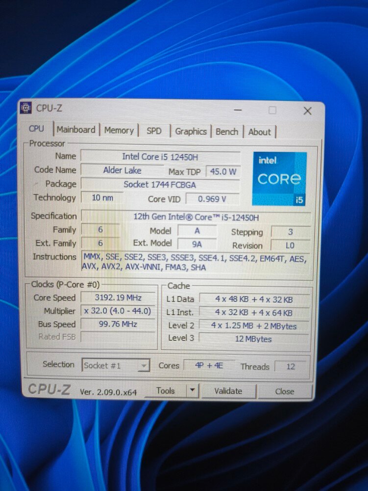
Task: Click the Core Speed value 3192.19 MHz
Action: pos(118,298)
